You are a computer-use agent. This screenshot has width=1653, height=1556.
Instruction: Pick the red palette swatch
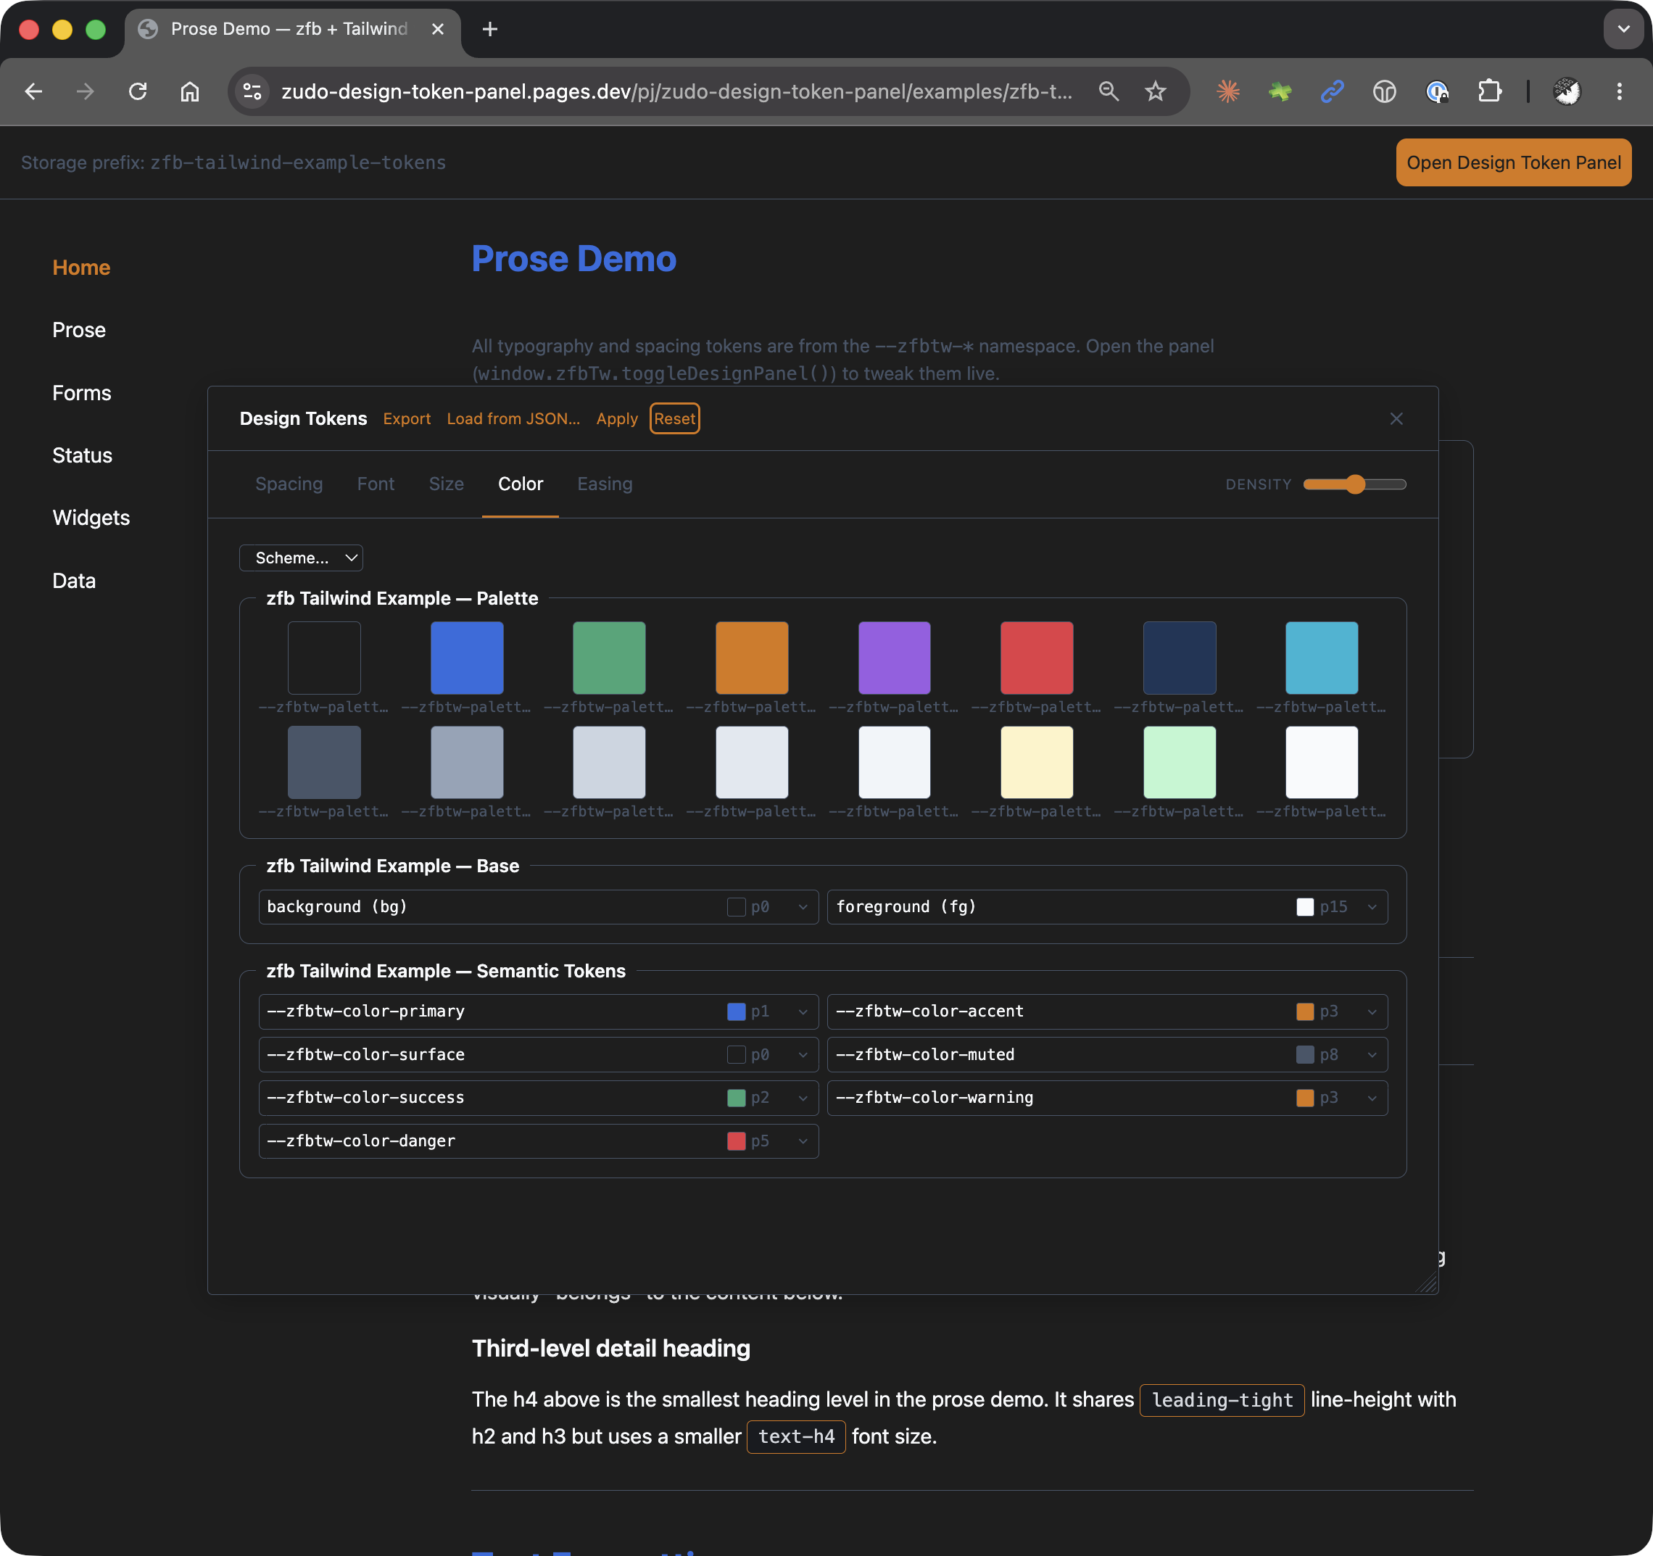[x=1037, y=658]
